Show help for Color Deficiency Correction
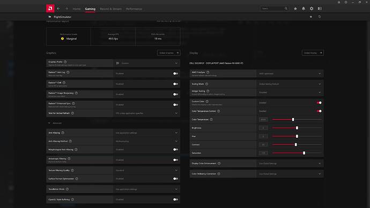Image resolution: width=370 pixels, height=208 pixels. [x=219, y=174]
